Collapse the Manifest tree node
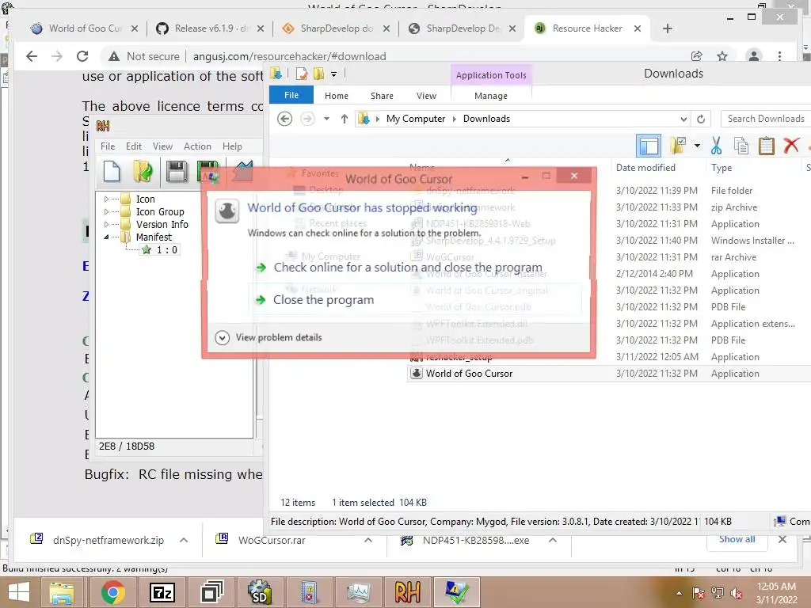 tap(107, 237)
